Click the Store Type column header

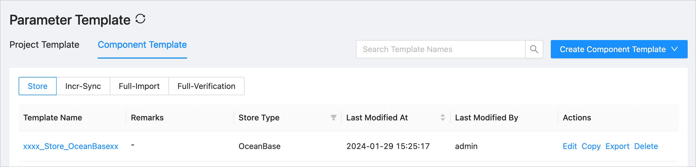(259, 118)
